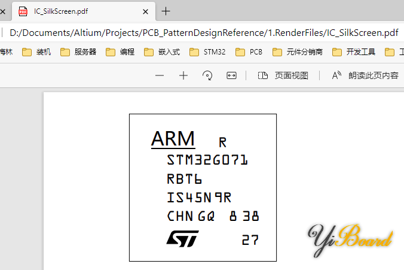Screen dimensions: 404x270
Task: Rotate the PDF page
Action: pyautogui.click(x=207, y=75)
